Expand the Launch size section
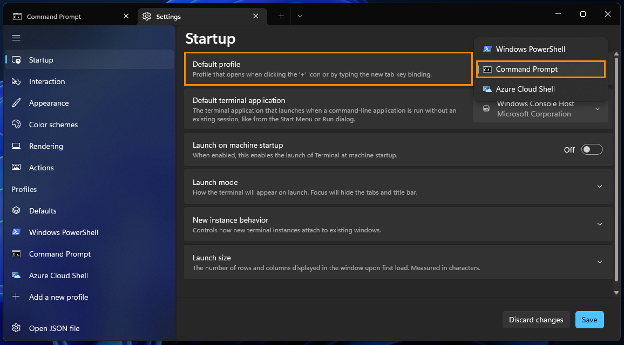 tap(599, 262)
